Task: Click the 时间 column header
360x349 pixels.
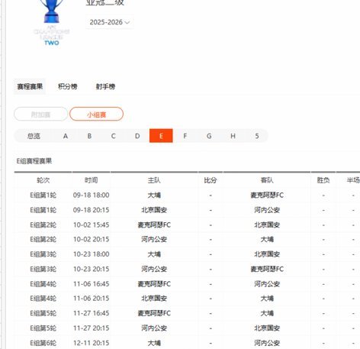Action: pyautogui.click(x=91, y=180)
